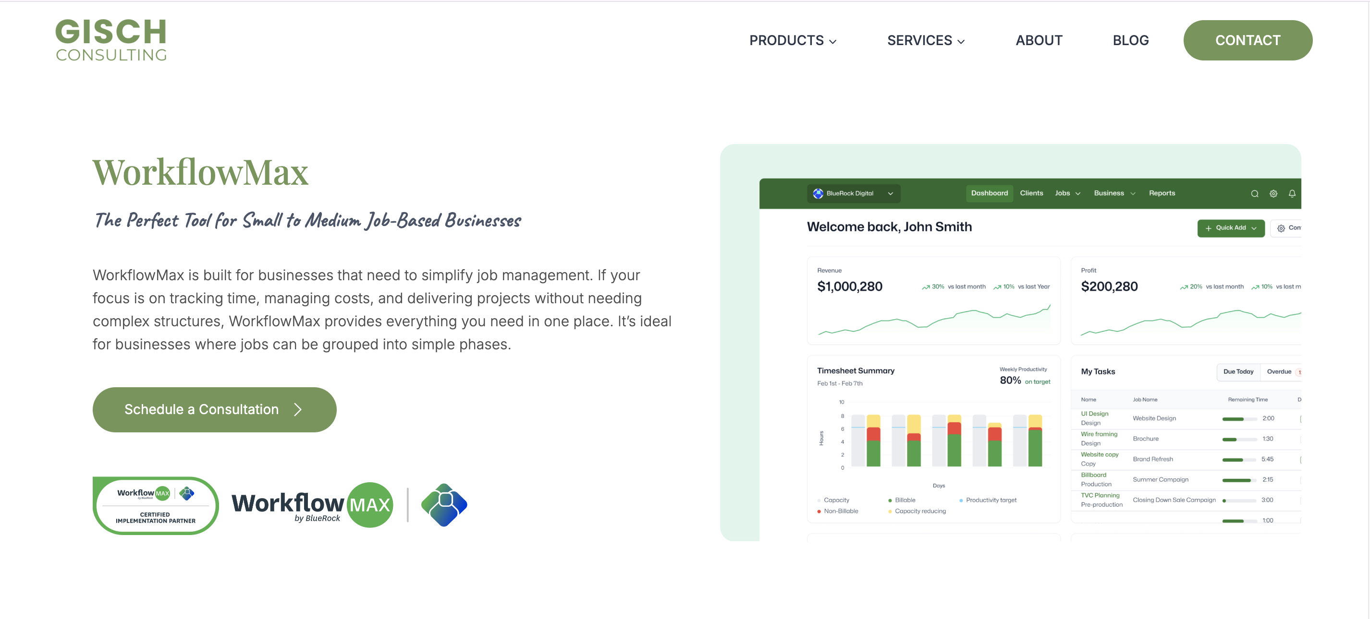Image resolution: width=1370 pixels, height=619 pixels.
Task: Check notifications via the bell icon
Action: [x=1292, y=193]
